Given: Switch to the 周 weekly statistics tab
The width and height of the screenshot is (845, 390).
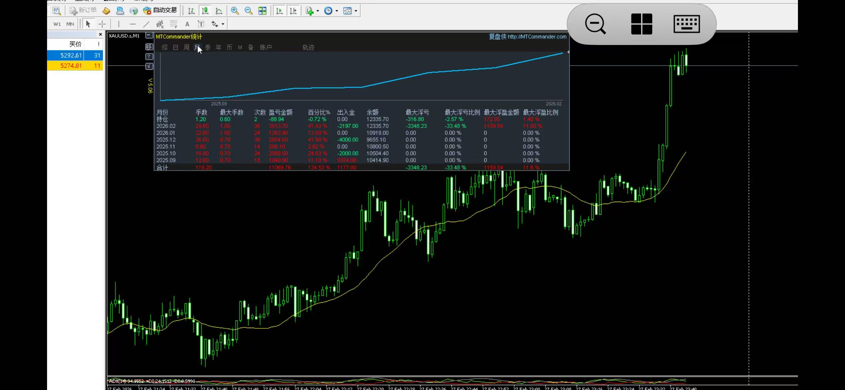Looking at the screenshot, I should coord(186,47).
